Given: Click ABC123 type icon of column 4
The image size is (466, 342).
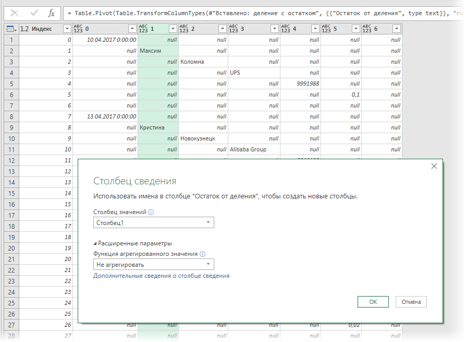Looking at the screenshot, I should (x=285, y=29).
